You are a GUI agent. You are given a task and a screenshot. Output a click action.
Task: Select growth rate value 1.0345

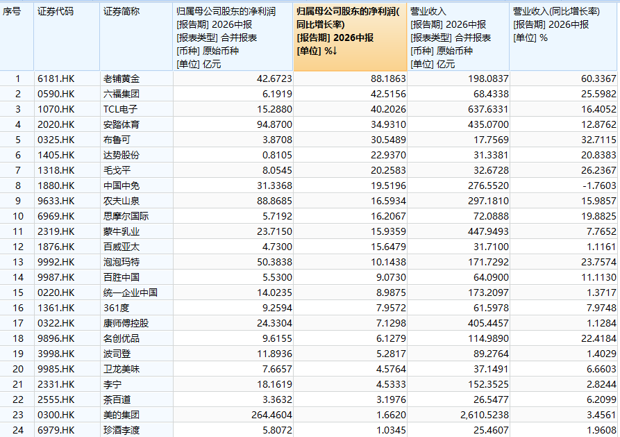pyautogui.click(x=391, y=430)
